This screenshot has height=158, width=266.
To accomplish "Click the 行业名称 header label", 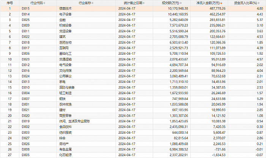I will pos(85,3).
